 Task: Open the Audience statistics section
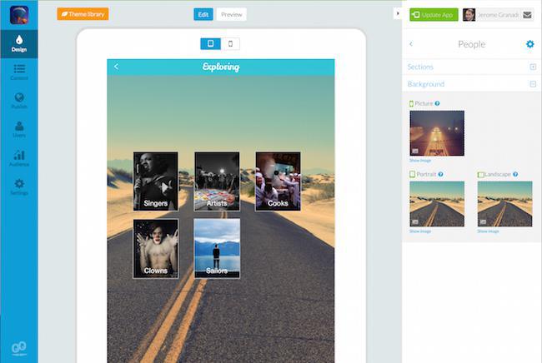click(x=18, y=158)
